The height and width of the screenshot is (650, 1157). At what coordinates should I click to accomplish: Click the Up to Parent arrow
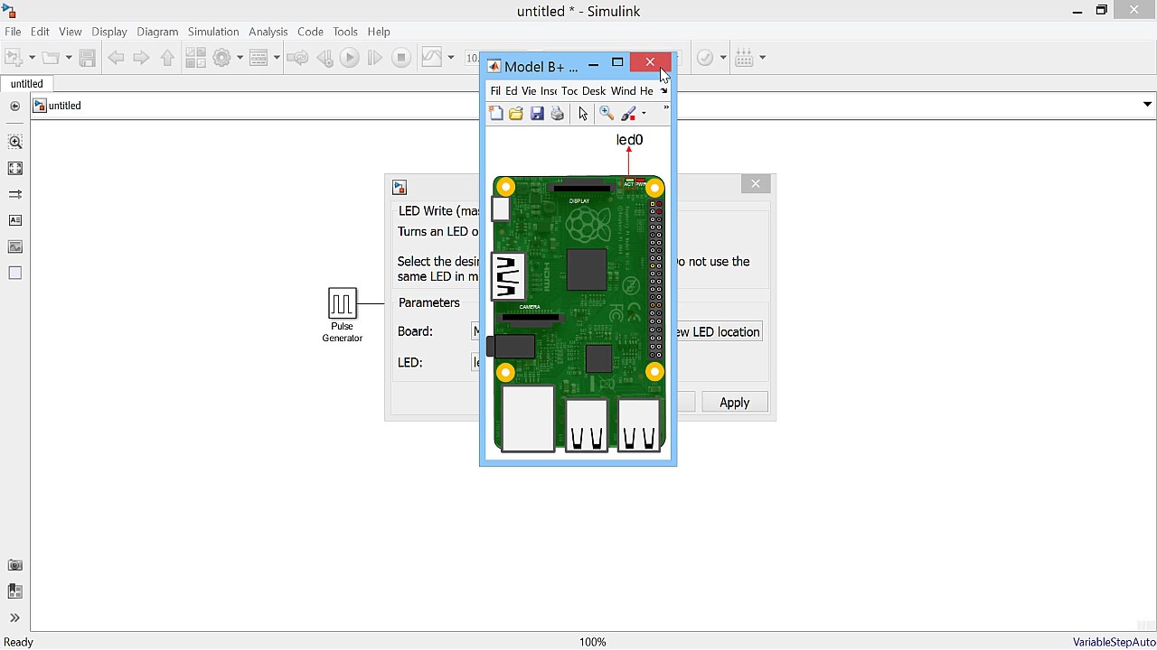[167, 58]
